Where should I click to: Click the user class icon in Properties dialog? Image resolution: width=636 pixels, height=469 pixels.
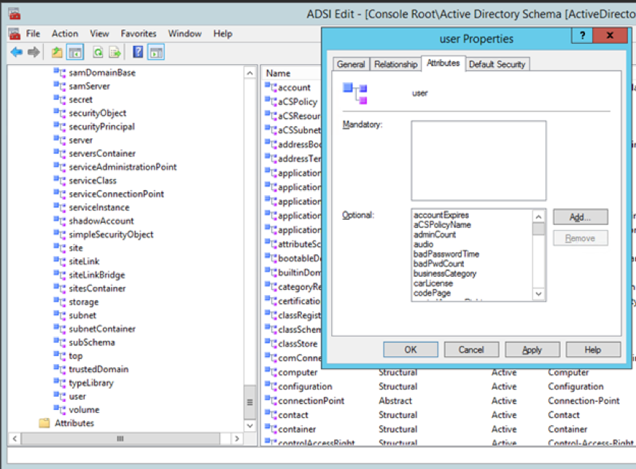pyautogui.click(x=355, y=93)
